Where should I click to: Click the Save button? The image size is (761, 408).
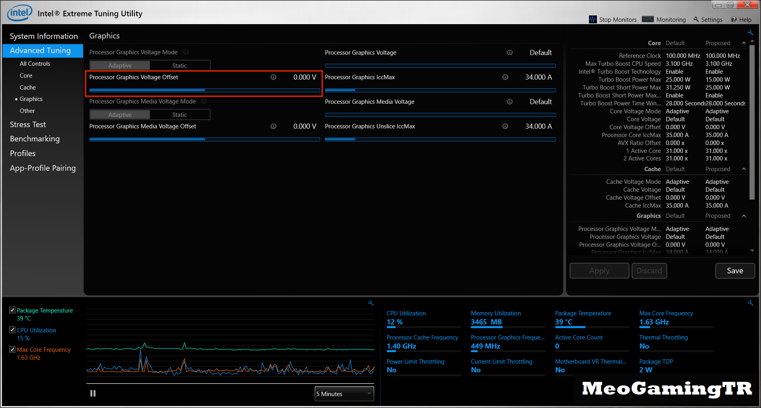(x=735, y=271)
